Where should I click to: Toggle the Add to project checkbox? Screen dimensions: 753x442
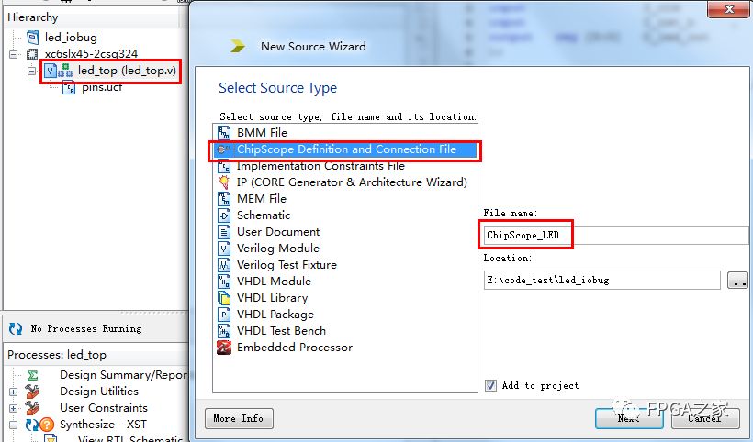(491, 386)
